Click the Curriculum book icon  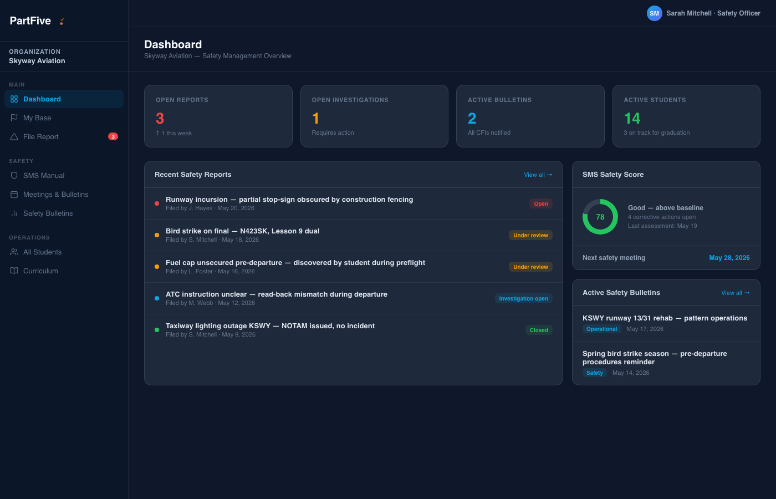coord(14,271)
